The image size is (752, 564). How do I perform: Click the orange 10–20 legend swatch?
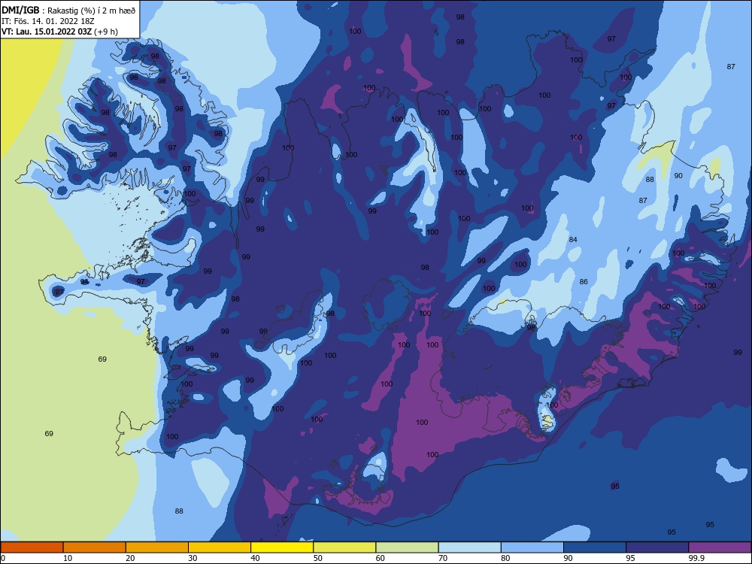click(95, 547)
